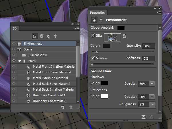172x129 pixels.
Task: Click the new 3D object icon
Action: 62,107
